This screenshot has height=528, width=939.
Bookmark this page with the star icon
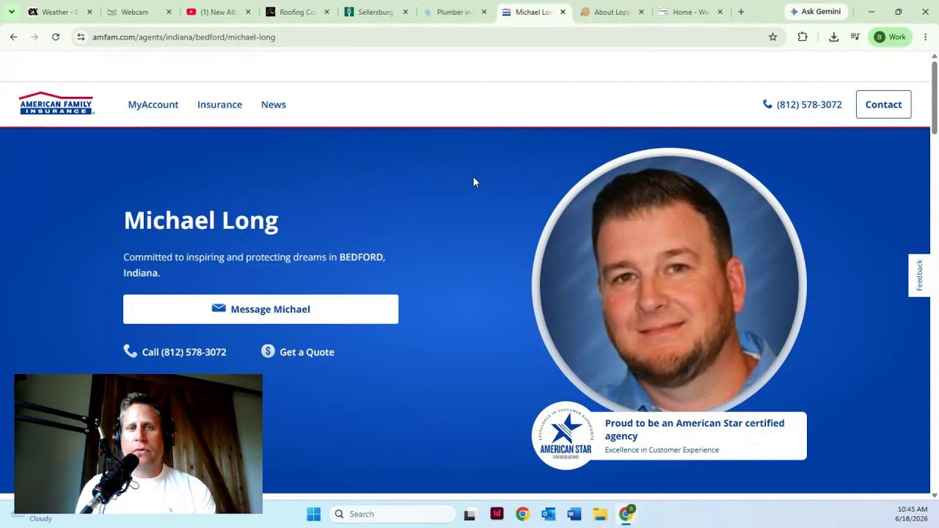point(772,37)
